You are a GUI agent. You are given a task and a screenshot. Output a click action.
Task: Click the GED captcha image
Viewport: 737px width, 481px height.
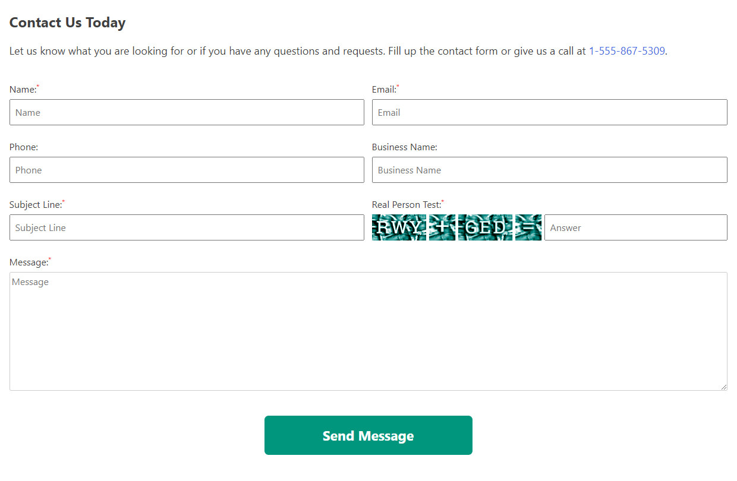(x=485, y=227)
